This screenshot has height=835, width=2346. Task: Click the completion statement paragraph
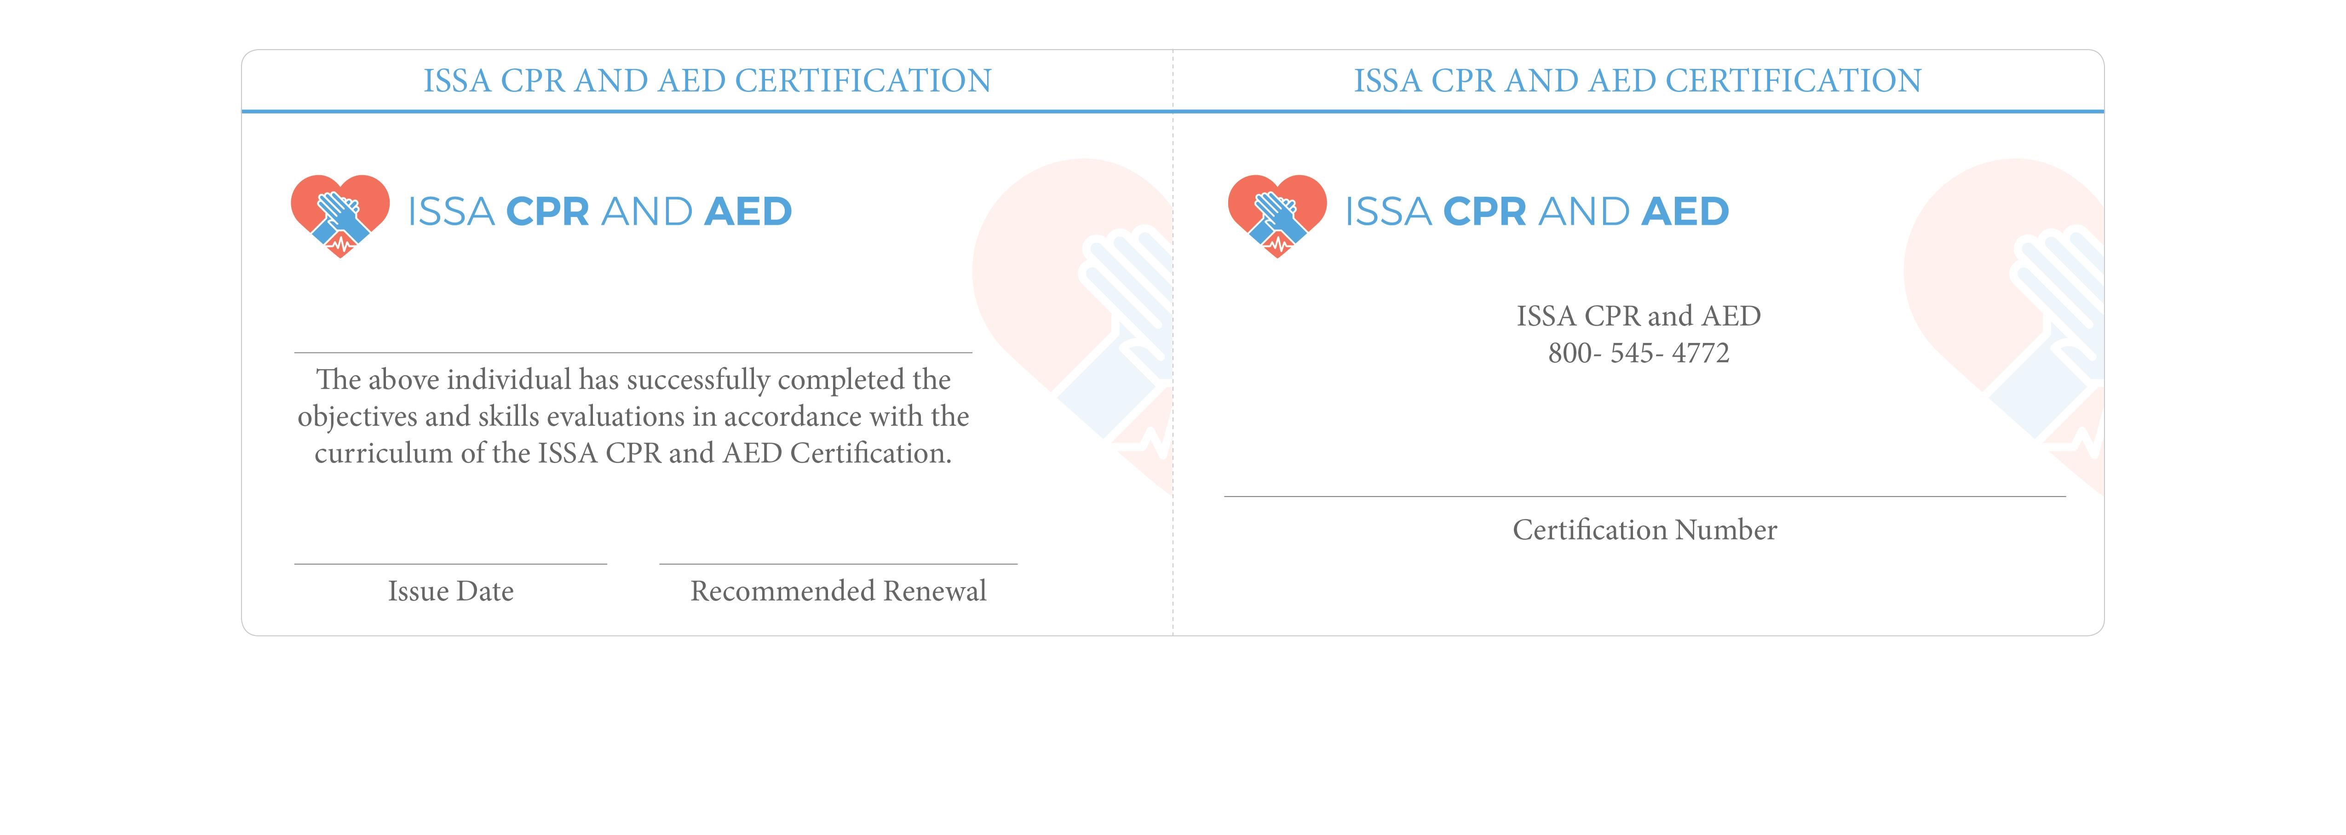(633, 416)
